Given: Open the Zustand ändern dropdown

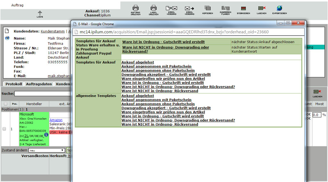Looking at the screenshot, I should pos(46,150).
